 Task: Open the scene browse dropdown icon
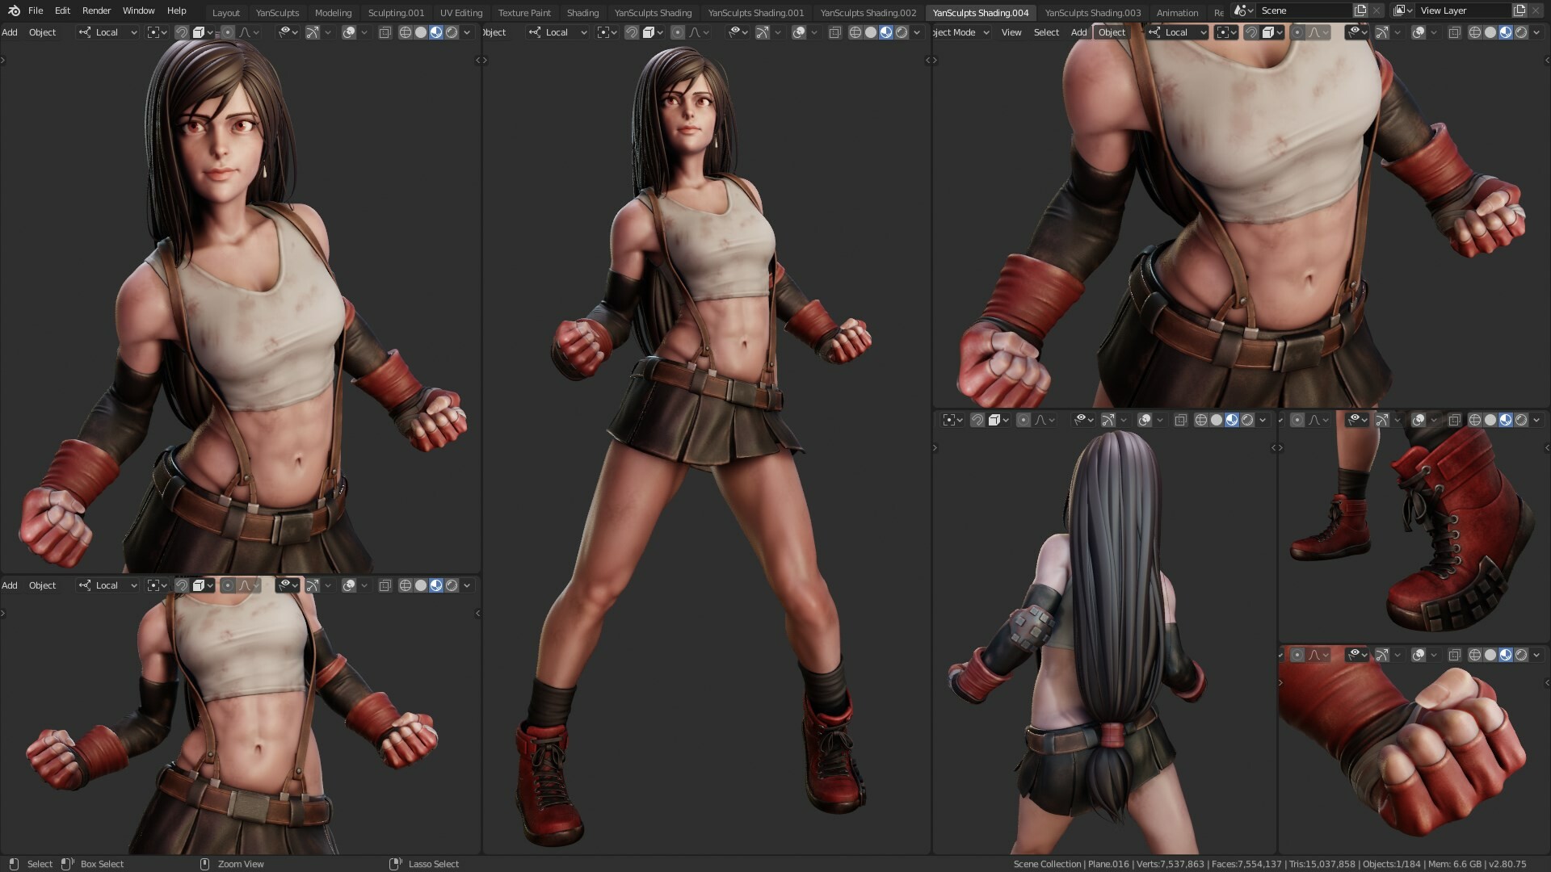click(1244, 10)
